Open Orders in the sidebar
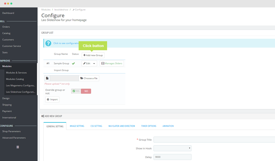This screenshot has width=275, height=161. coord(6,27)
